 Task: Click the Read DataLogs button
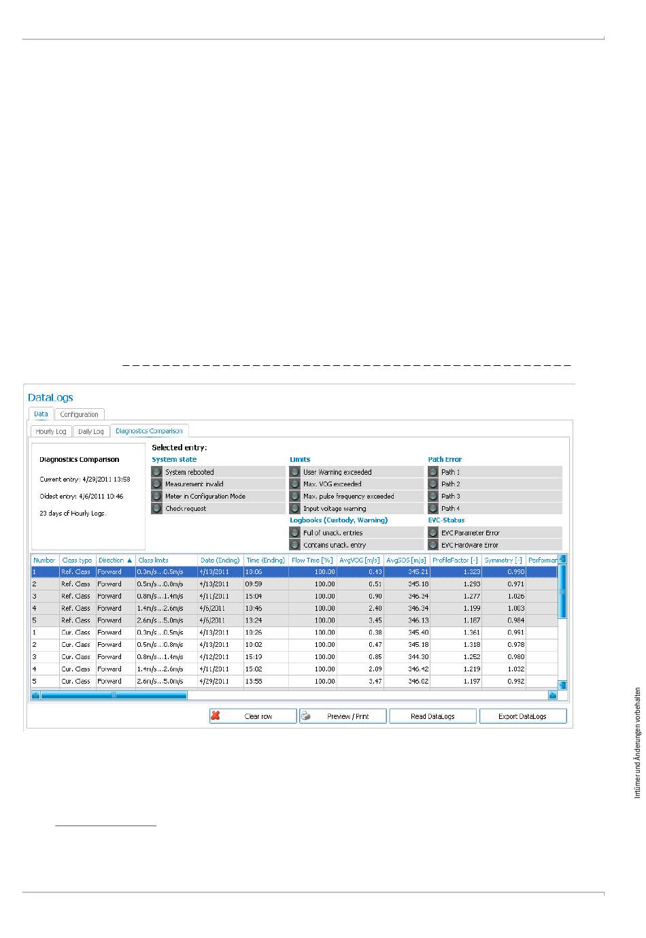tap(432, 716)
